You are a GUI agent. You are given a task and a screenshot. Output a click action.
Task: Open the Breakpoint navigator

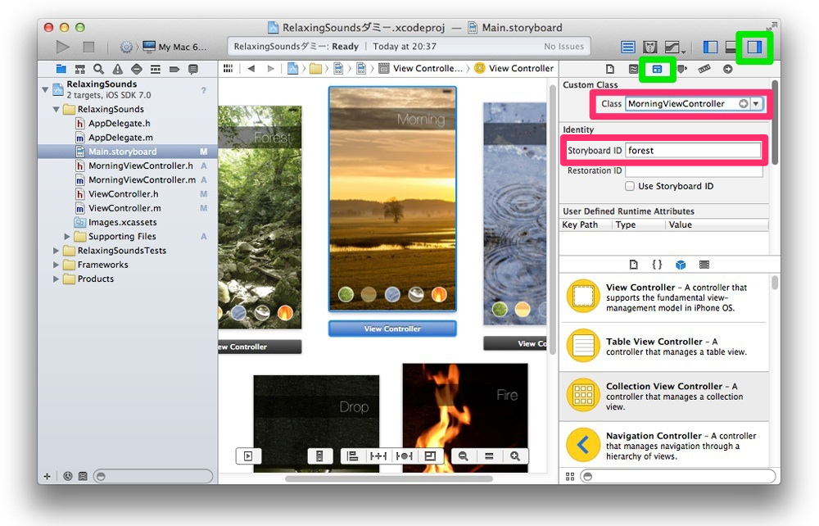click(x=174, y=69)
